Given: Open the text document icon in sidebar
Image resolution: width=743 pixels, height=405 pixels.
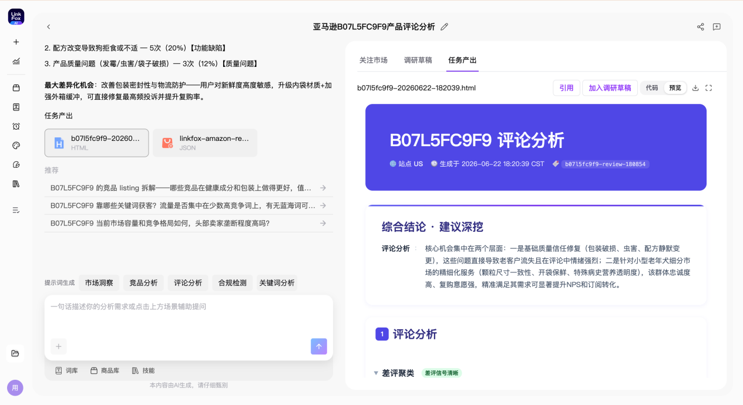Looking at the screenshot, I should (16, 107).
